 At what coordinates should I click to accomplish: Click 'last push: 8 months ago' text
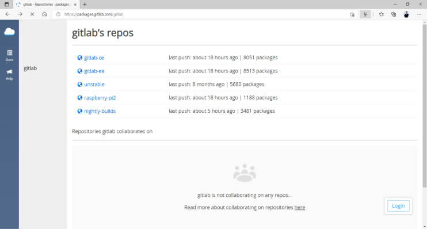pos(197,84)
